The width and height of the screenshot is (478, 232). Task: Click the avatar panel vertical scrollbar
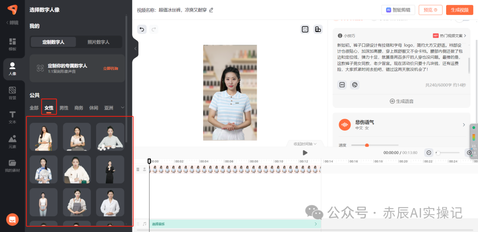point(126,79)
